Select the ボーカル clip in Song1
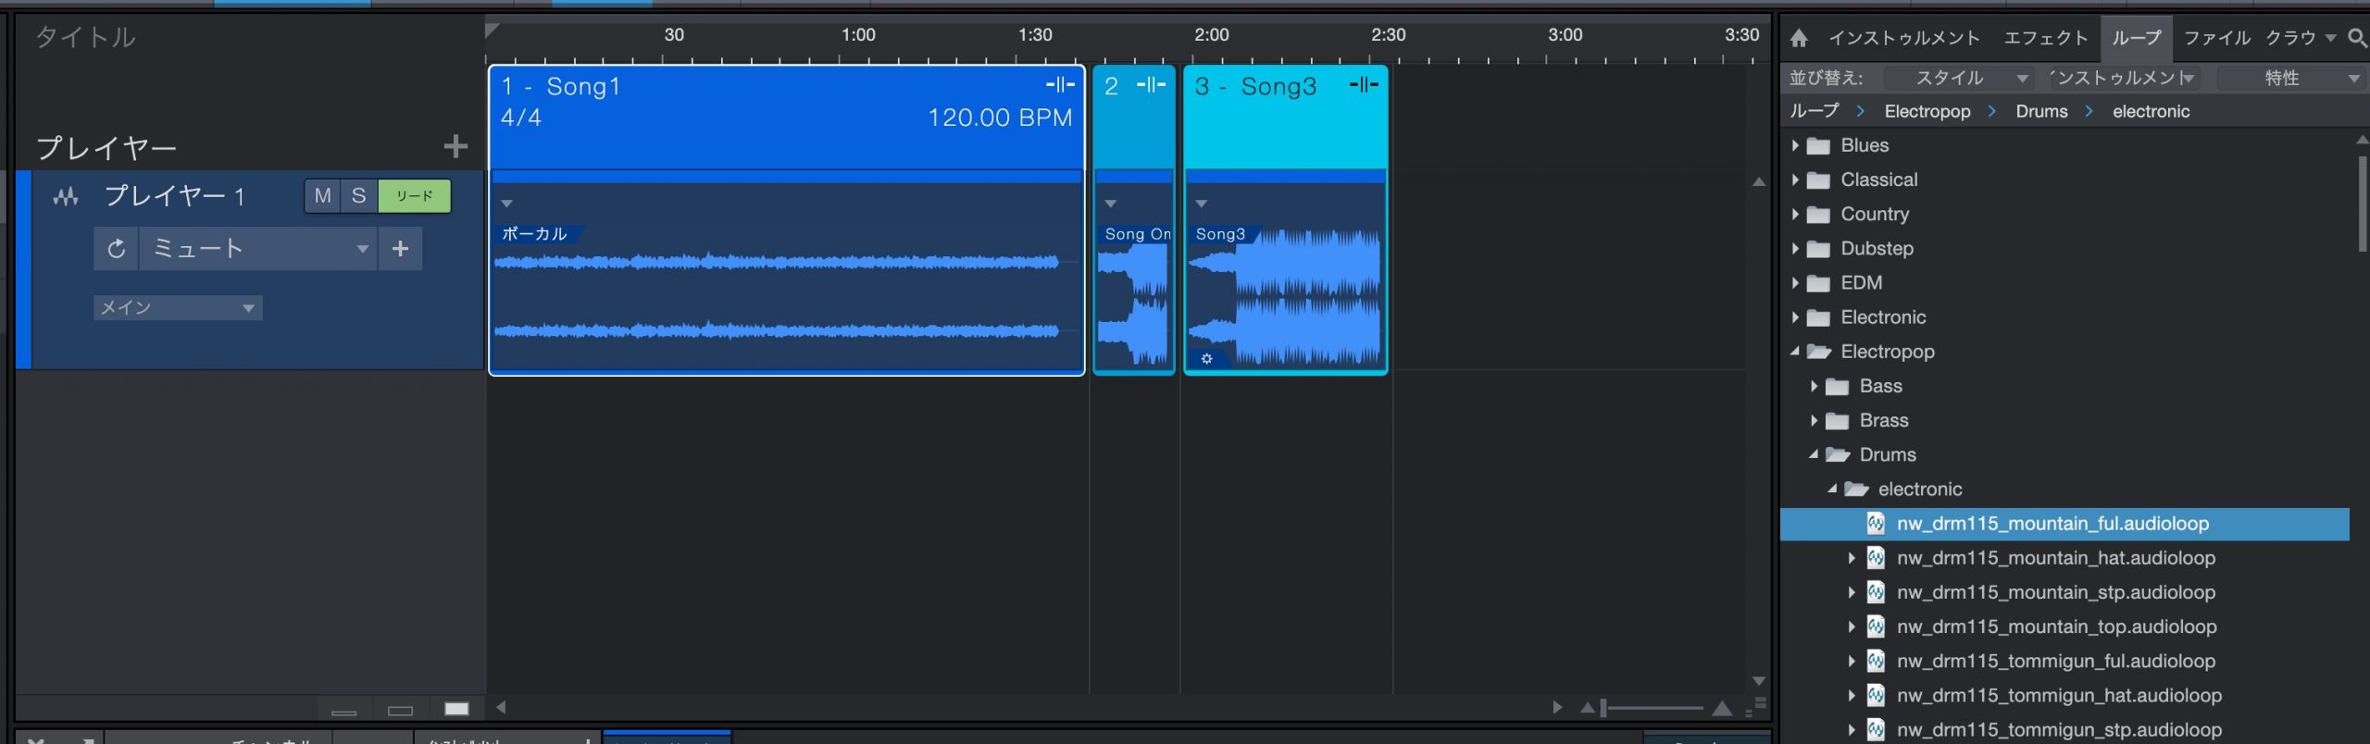 point(786,296)
